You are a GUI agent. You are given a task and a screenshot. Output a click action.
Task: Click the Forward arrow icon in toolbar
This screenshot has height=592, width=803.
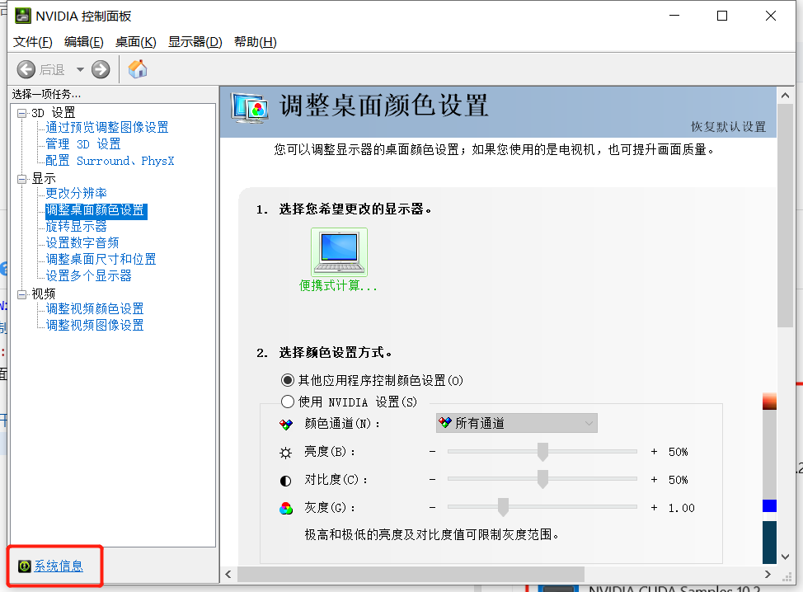[x=101, y=69]
